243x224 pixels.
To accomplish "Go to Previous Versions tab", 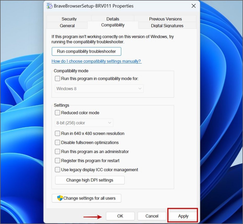I will click(x=165, y=19).
